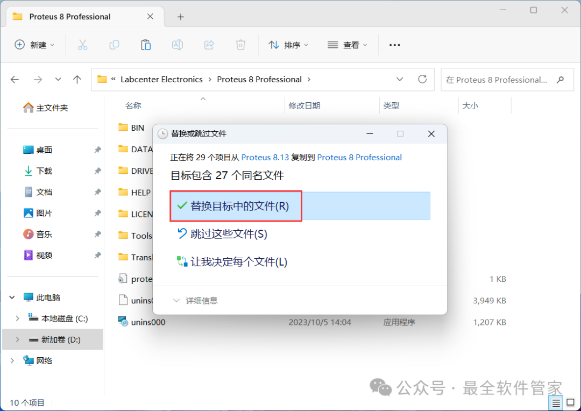The width and height of the screenshot is (581, 411).
Task: Sort by the 修改日期 column header
Action: click(304, 105)
